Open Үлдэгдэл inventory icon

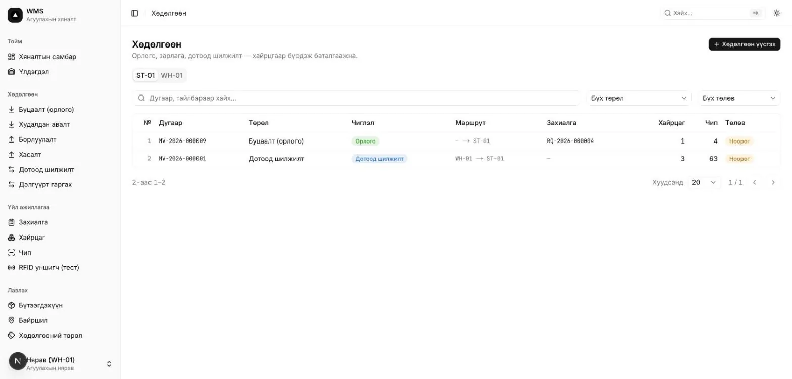click(12, 72)
